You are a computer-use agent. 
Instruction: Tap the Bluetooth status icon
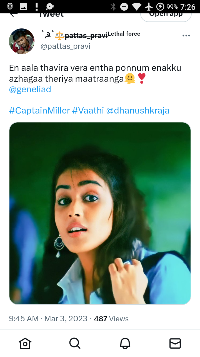[x=113, y=7]
